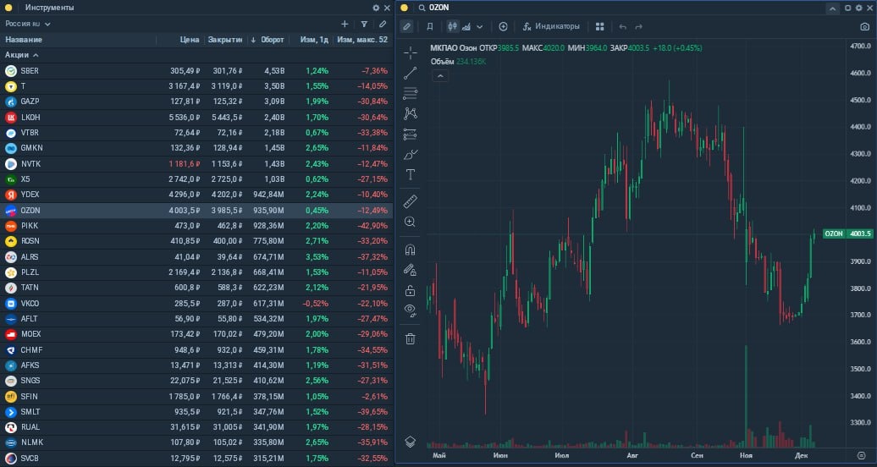Select the GAZP instrument row

coord(196,102)
